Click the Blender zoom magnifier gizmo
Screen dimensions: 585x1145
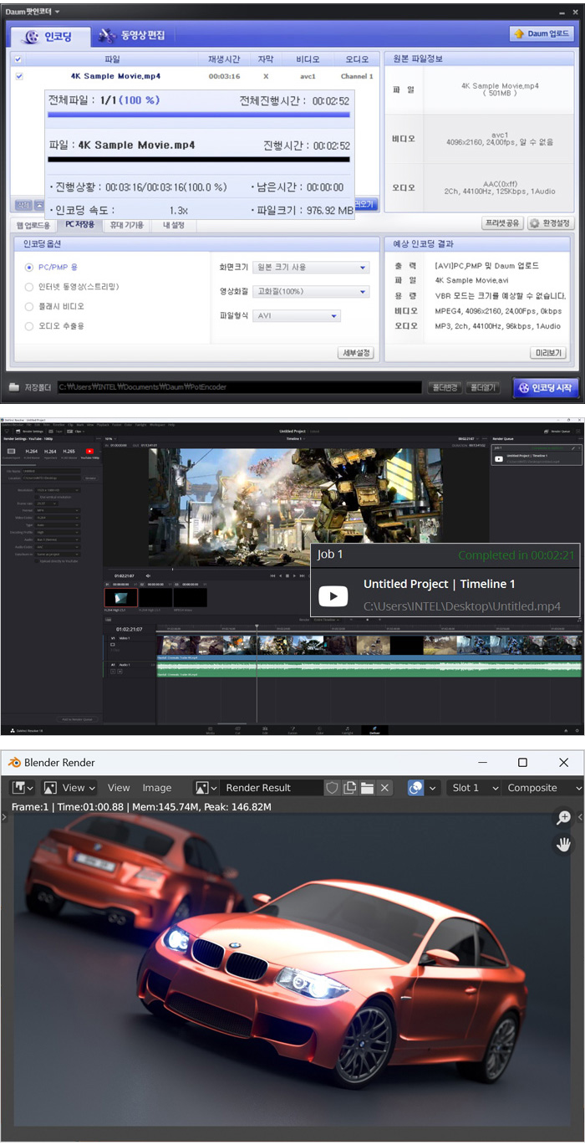563,818
